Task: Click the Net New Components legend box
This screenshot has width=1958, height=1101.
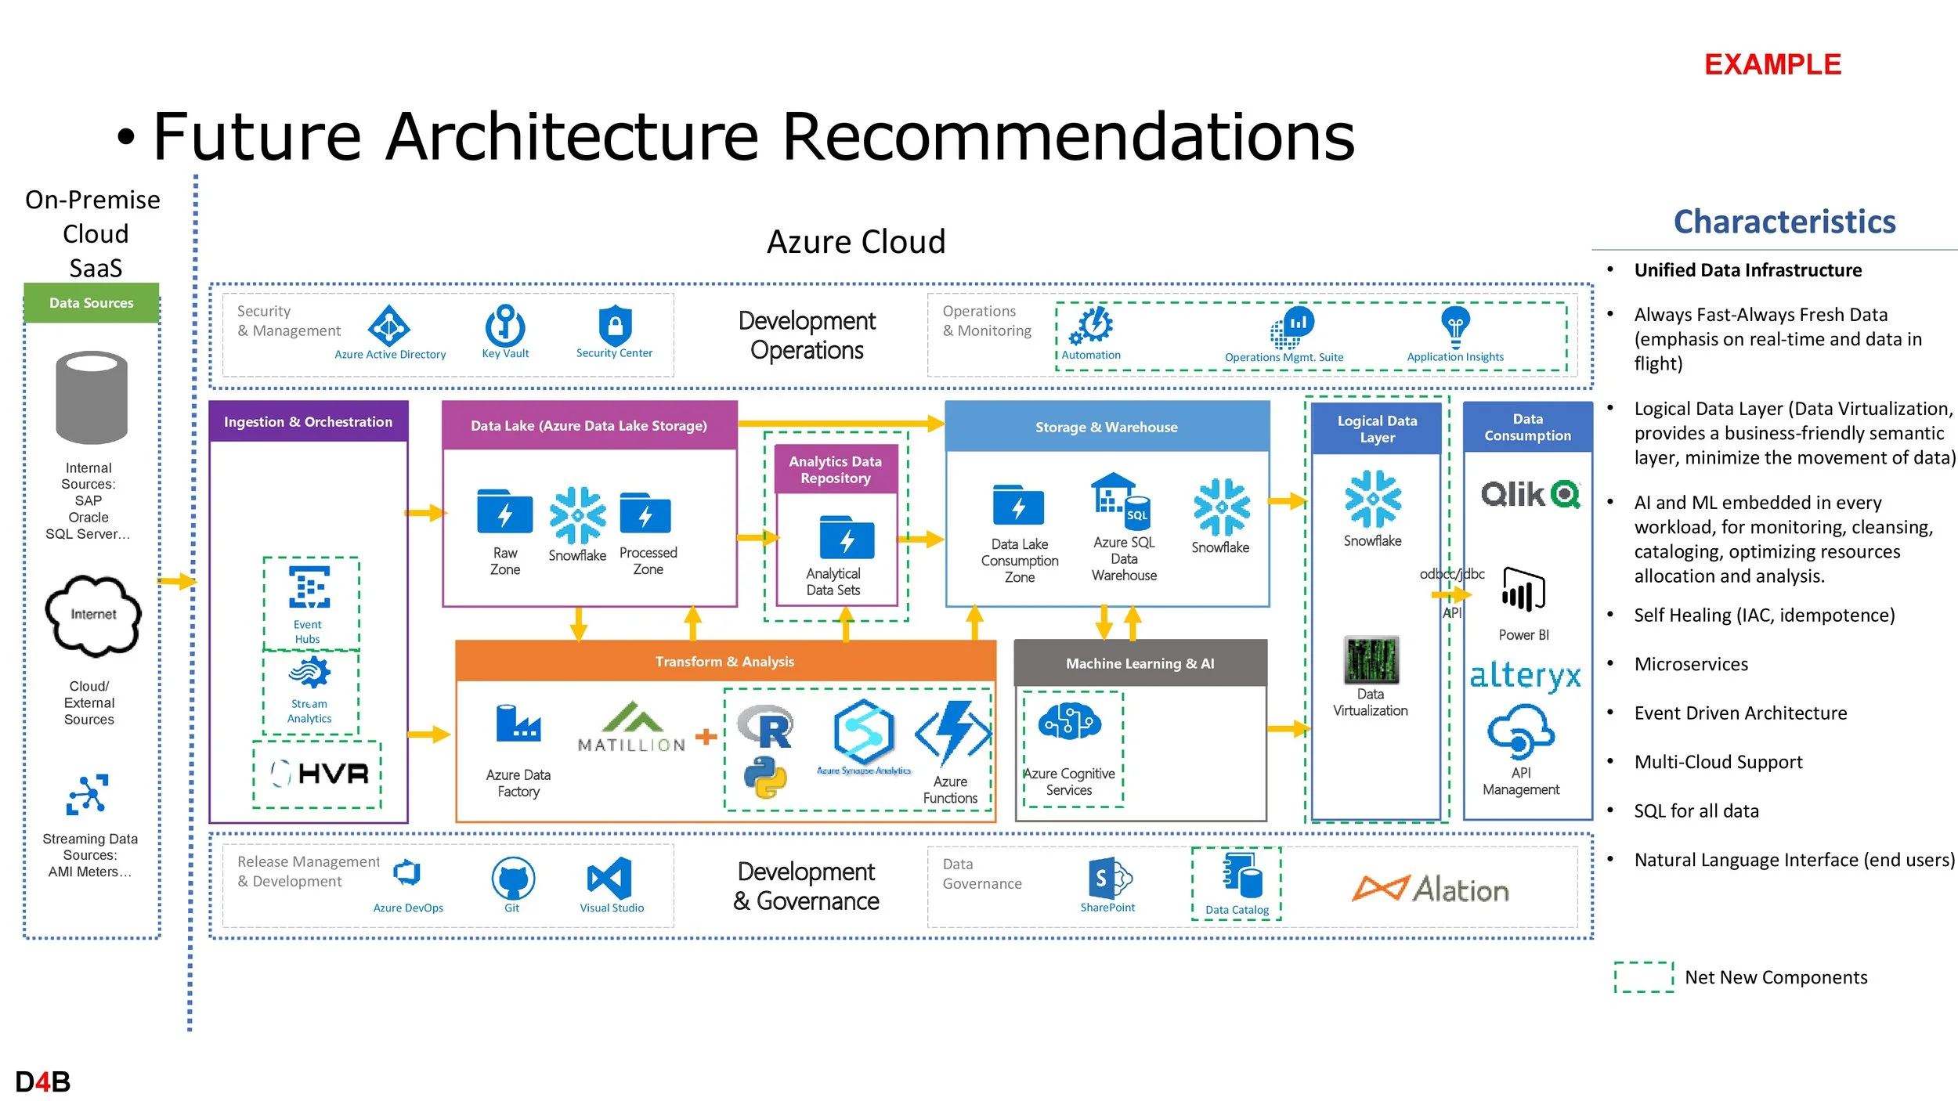Action: click(1643, 976)
